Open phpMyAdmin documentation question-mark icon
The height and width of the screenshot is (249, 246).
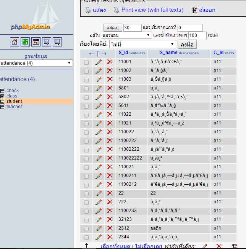(47, 42)
